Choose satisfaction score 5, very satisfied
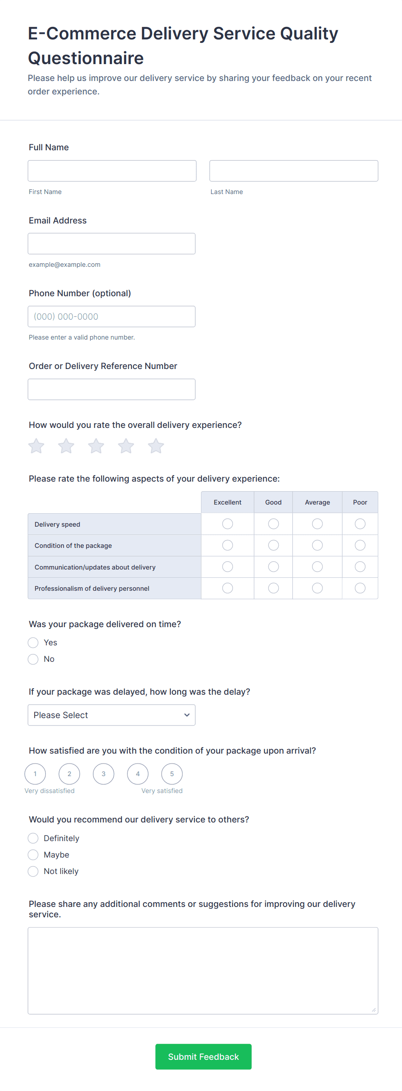The width and height of the screenshot is (402, 1091). [172, 774]
